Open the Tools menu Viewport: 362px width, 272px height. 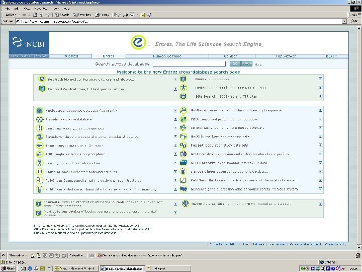pos(56,9)
